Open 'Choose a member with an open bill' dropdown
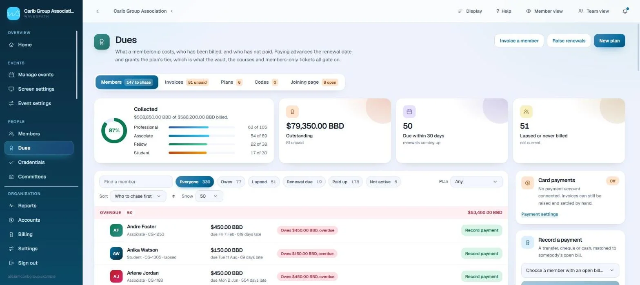 click(570, 270)
